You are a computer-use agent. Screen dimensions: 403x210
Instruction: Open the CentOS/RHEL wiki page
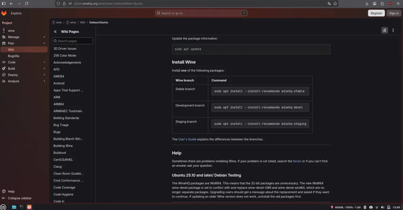(63, 160)
